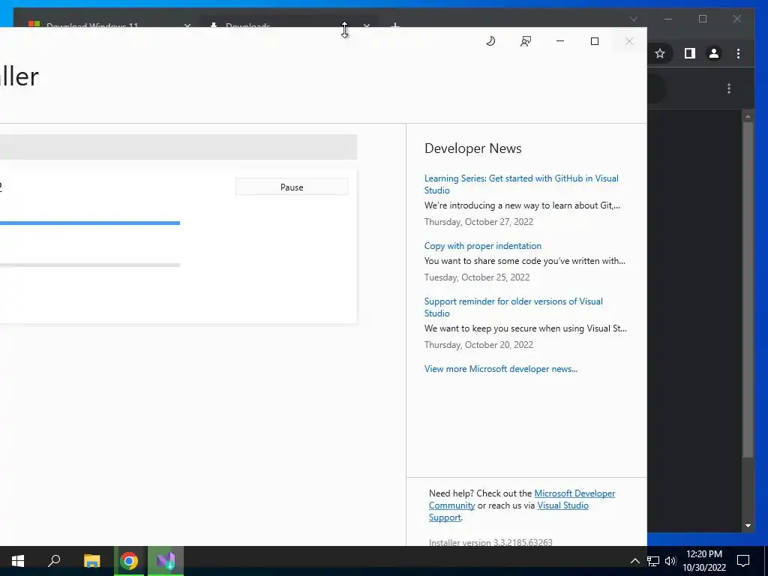The image size is (768, 576).
Task: Close the Downloads tab in Chrome
Action: [366, 25]
